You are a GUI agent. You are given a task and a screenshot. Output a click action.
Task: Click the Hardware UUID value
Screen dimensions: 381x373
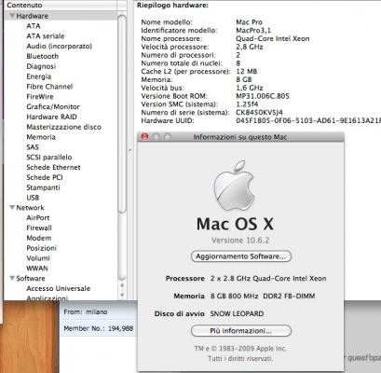click(x=308, y=120)
